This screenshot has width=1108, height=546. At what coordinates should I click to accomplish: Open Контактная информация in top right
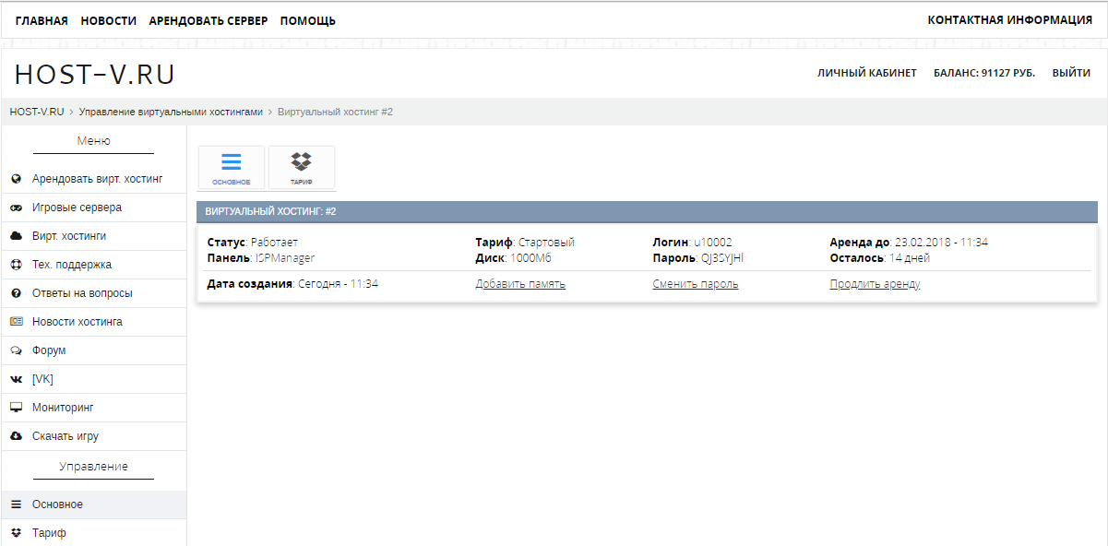pos(1009,20)
